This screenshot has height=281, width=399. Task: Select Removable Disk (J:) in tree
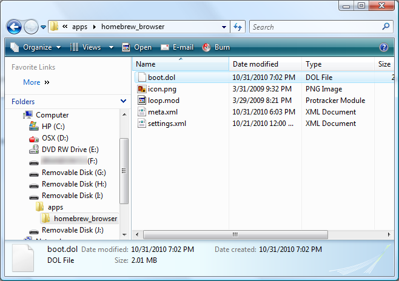[73, 230]
